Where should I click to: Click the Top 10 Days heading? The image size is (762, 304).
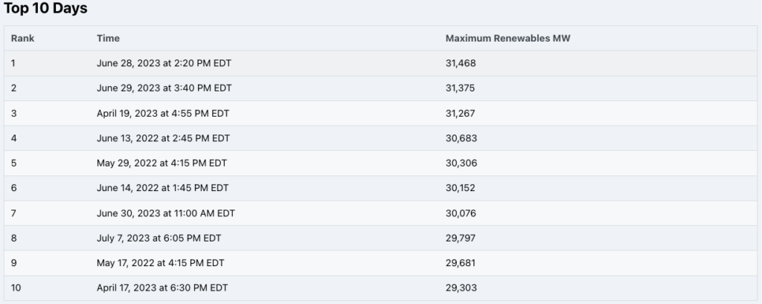pos(45,8)
